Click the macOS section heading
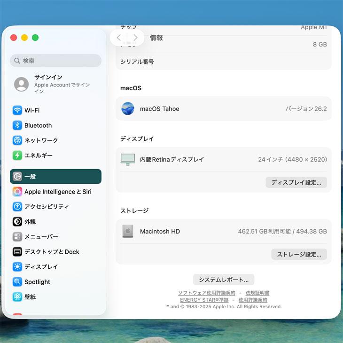The image size is (343, 343). pyautogui.click(x=131, y=88)
